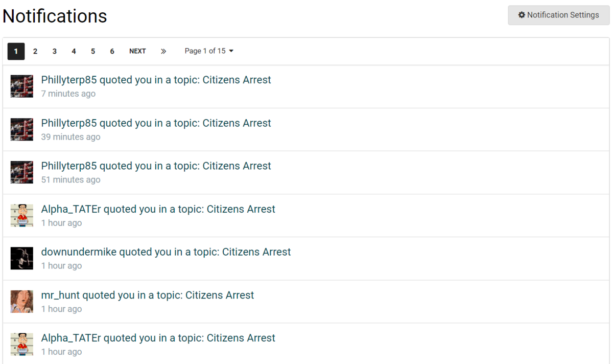Click Phillyterp85's avatar in the 51 minutes ago notification
Screen dimensions: 613x364
[x=21, y=172]
